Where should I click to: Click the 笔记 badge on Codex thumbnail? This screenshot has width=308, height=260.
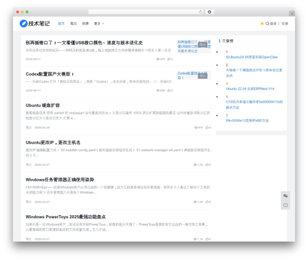pos(203,76)
